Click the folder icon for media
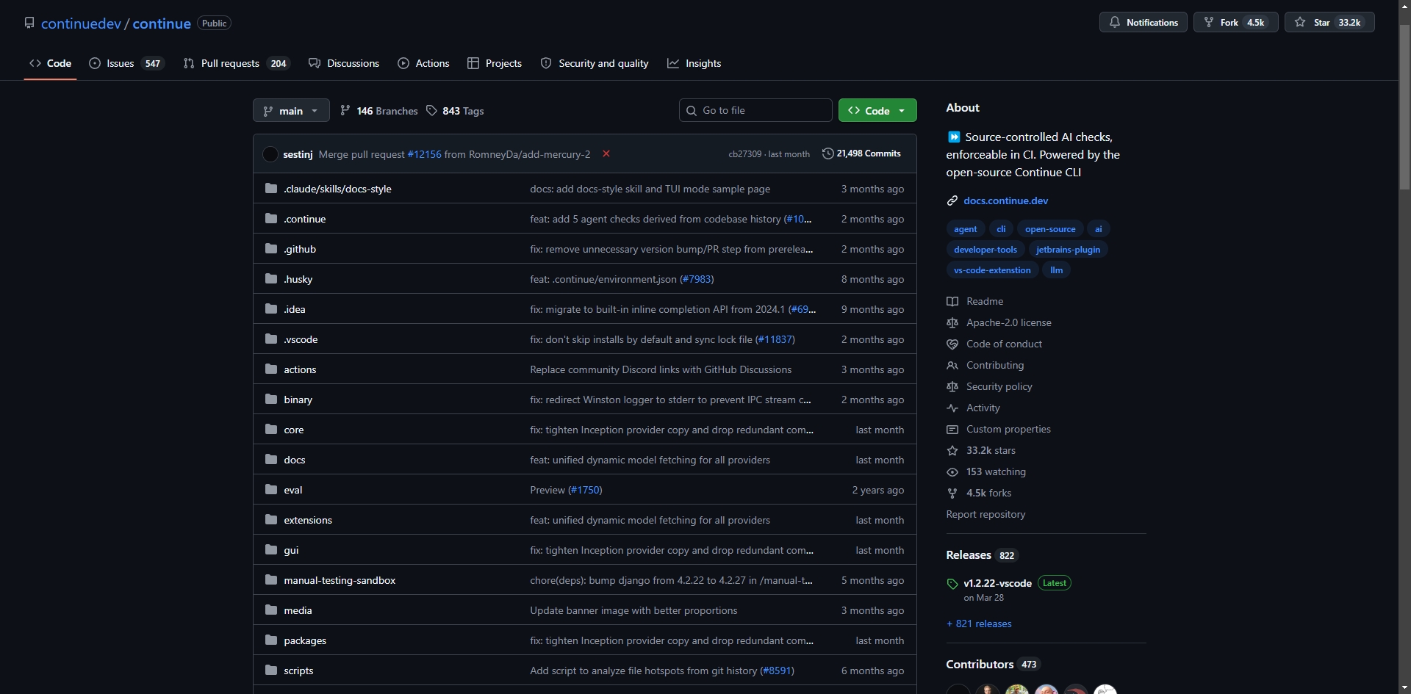Viewport: 1411px width, 694px height. tap(271, 610)
